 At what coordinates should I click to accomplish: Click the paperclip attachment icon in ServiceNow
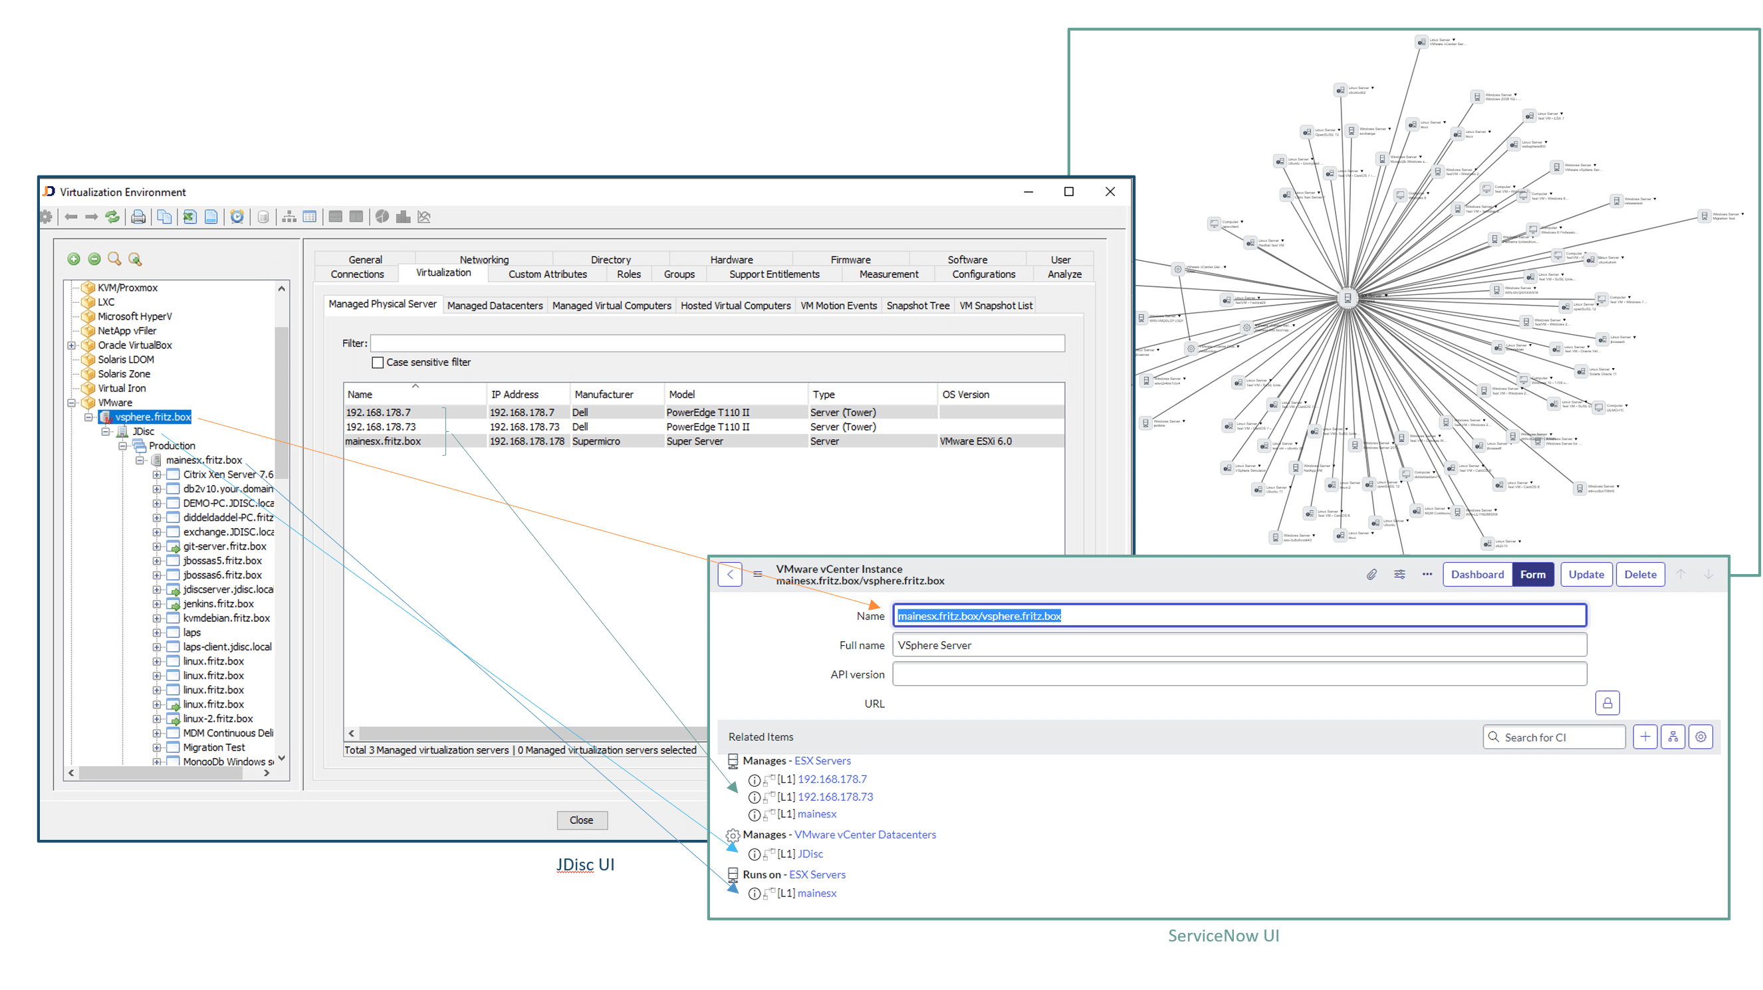1371,574
